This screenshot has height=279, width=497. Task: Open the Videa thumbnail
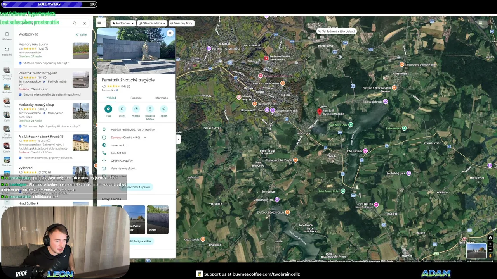pyautogui.click(x=158, y=219)
